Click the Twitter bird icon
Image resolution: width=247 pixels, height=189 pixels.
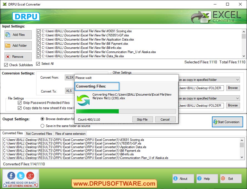click(21, 176)
